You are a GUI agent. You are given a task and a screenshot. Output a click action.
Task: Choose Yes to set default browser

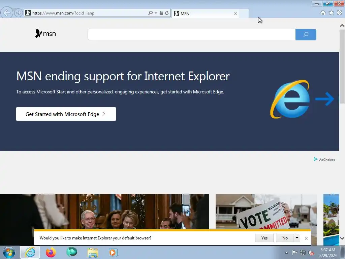click(264, 238)
